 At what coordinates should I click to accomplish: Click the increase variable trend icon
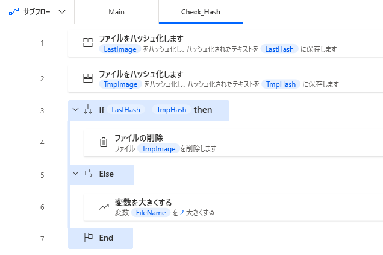coord(103,207)
